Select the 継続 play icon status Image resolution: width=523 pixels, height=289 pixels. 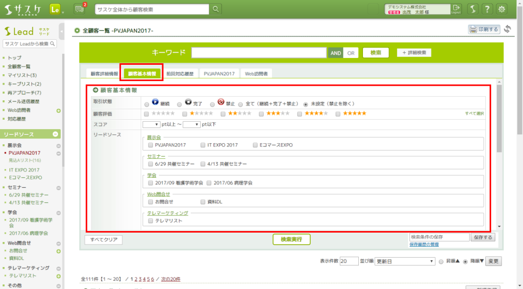click(x=155, y=102)
